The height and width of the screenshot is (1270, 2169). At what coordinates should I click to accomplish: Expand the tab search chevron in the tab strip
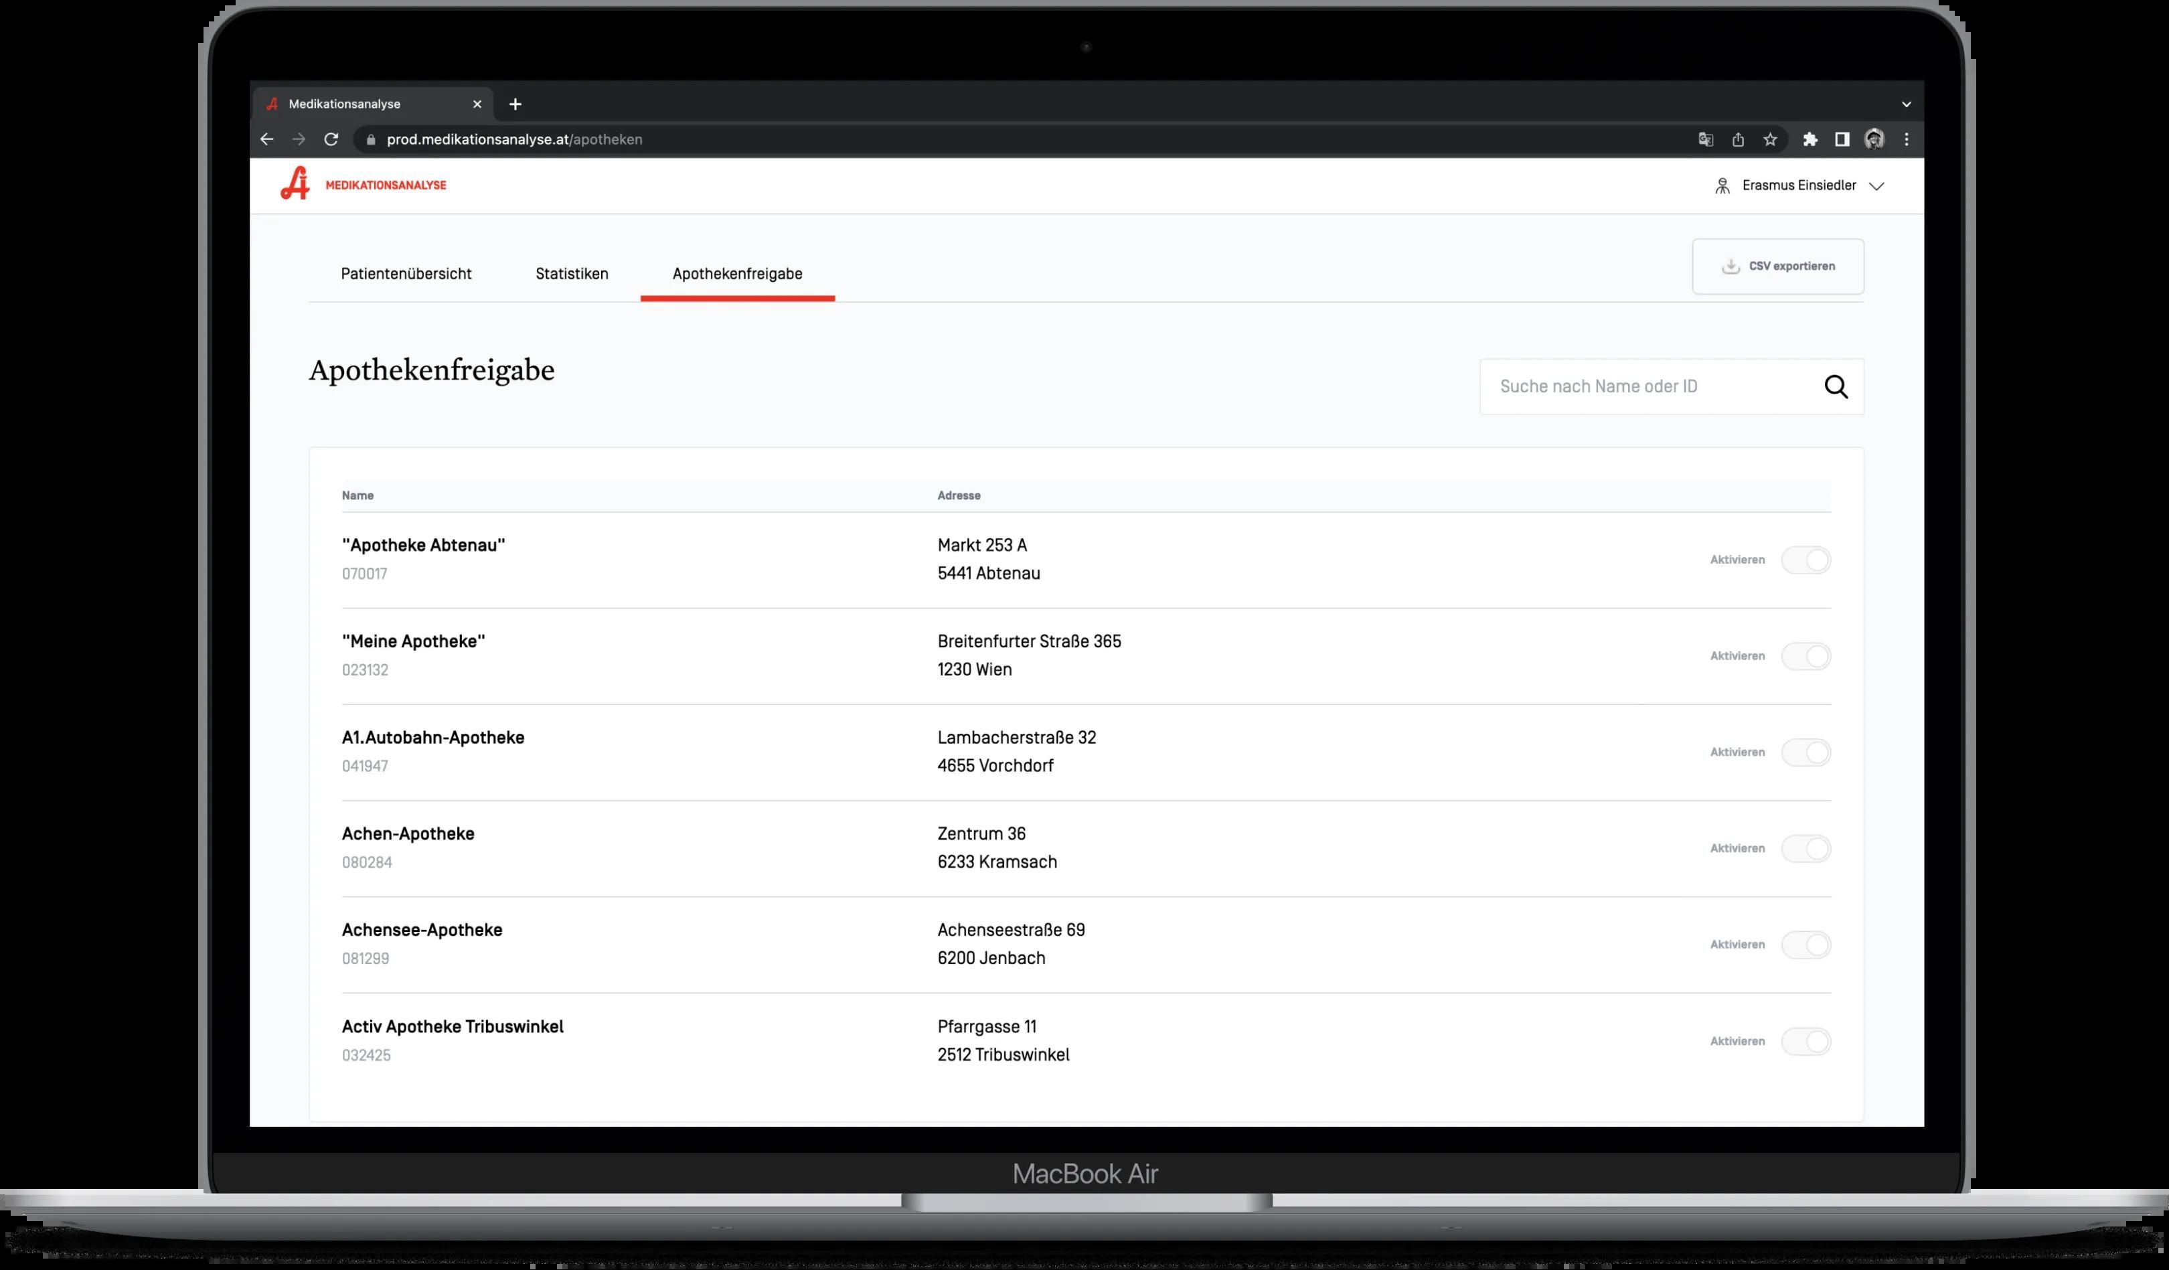click(x=1906, y=104)
